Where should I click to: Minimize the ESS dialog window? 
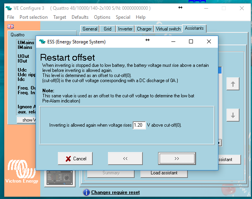pyautogui.click(x=173, y=41)
